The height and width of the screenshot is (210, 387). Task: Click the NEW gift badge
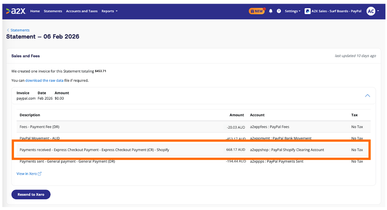pos(257,11)
